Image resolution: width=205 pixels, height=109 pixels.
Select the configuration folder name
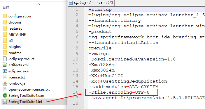20,16
